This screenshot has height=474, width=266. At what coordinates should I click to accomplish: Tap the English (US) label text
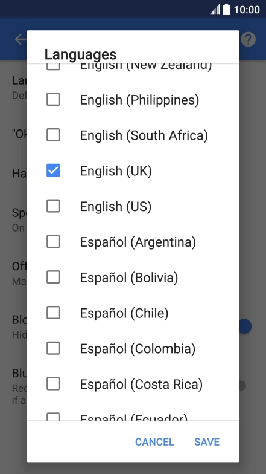pyautogui.click(x=116, y=207)
